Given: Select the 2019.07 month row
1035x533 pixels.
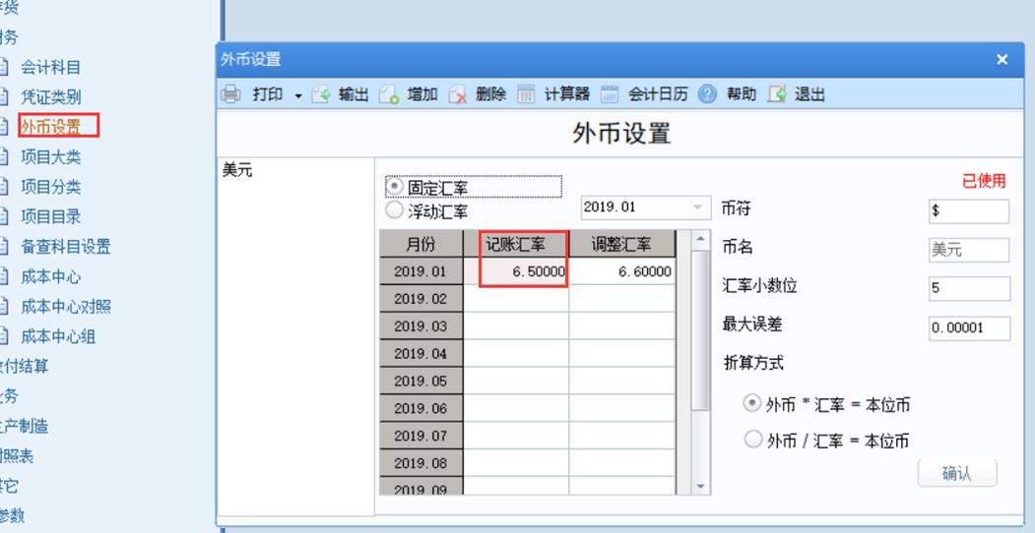Looking at the screenshot, I should pyautogui.click(x=420, y=436).
